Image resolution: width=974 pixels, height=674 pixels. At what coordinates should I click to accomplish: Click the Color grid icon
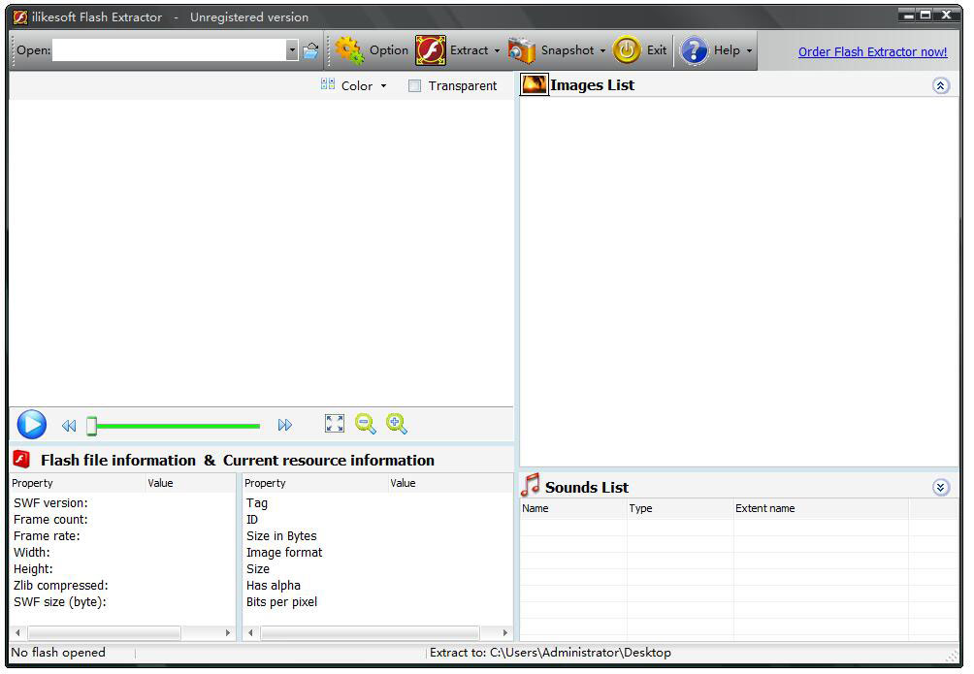[x=328, y=83]
